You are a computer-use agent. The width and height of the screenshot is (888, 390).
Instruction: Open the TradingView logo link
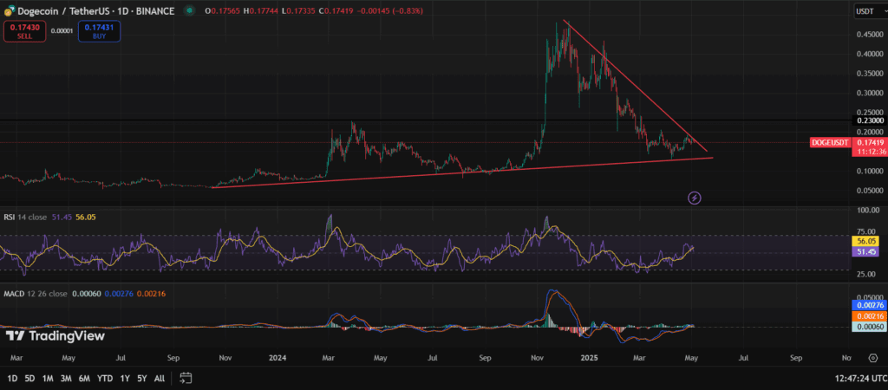point(55,335)
